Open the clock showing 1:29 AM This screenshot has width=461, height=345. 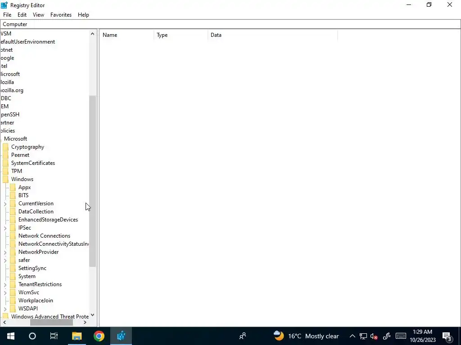tap(422, 336)
